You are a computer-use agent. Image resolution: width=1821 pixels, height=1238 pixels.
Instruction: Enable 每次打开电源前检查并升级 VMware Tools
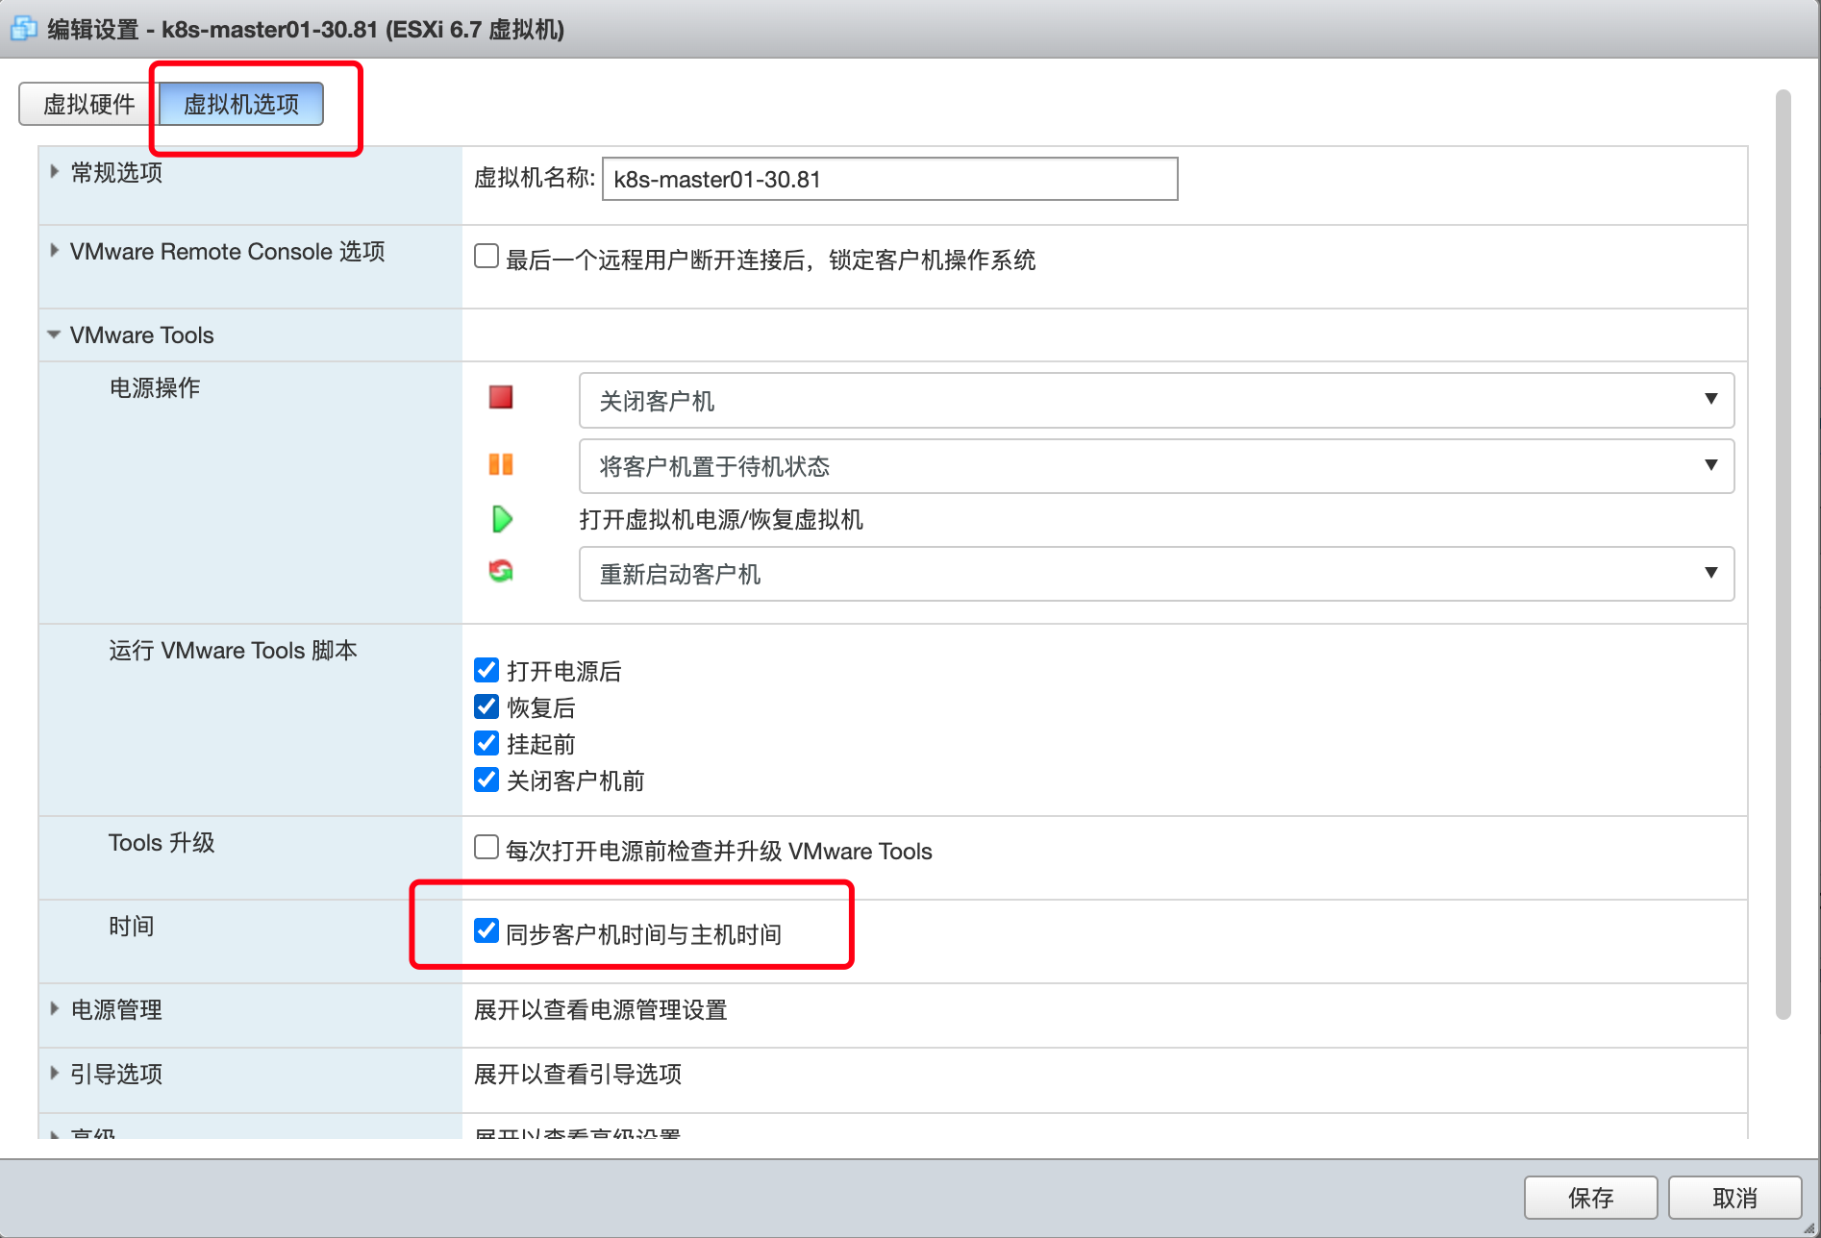click(486, 848)
